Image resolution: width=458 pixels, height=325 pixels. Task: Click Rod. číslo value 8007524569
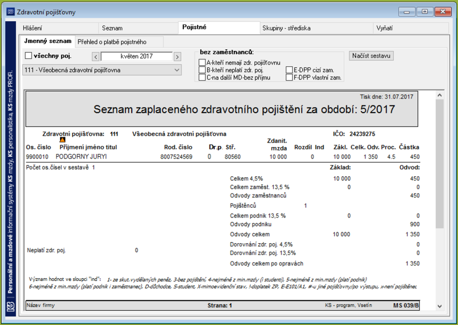176,157
